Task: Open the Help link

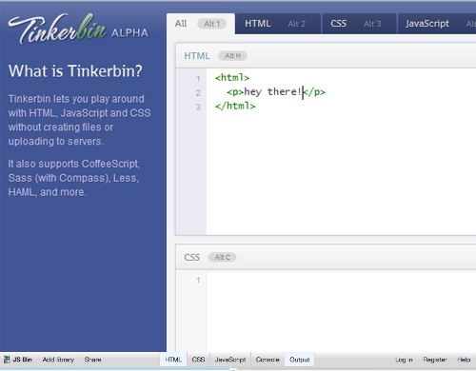Action: [x=464, y=360]
